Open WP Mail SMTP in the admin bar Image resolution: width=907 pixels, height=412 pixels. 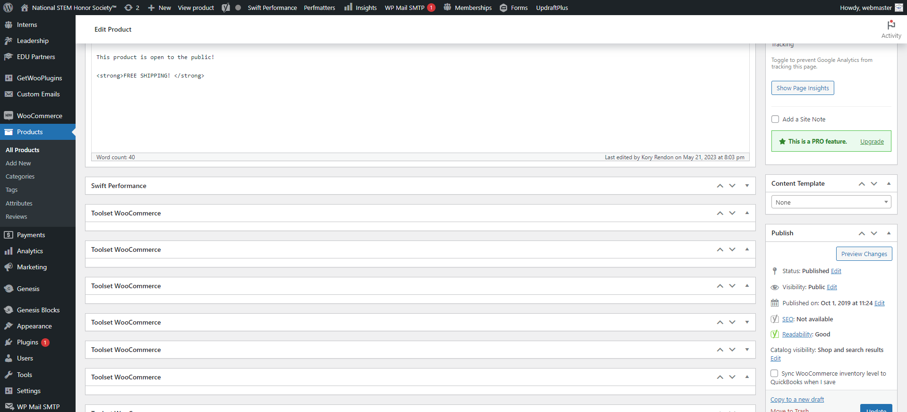coord(410,8)
